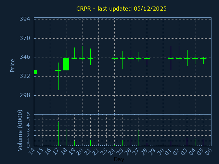The width and height of the screenshot is (219, 164).
Task: Click the volume axis label 0
Action: 28,146
